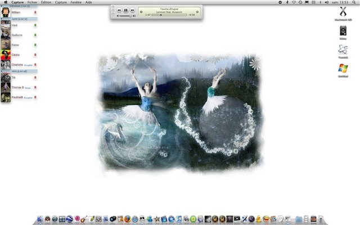Image resolution: width=360 pixels, height=225 pixels.
Task: Select contact William in buddy list
Action: (19, 12)
